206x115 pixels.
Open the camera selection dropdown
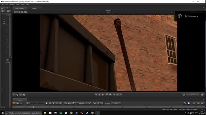coord(193,95)
